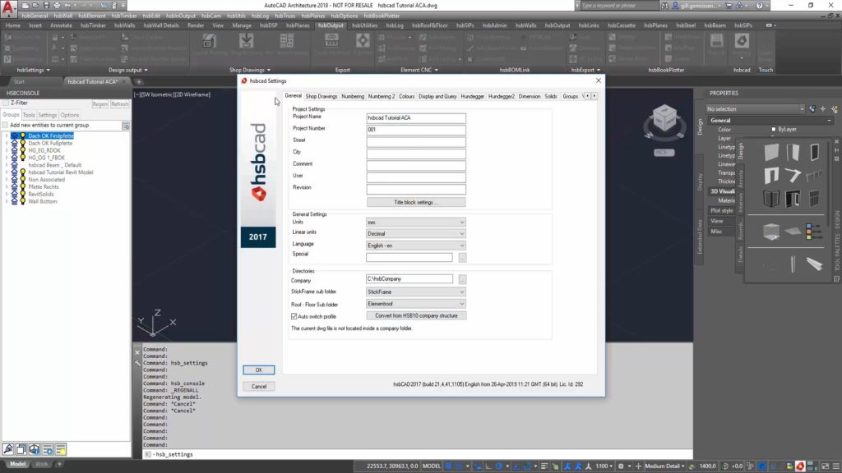Open the Tools tab in HSBConsole
The width and height of the screenshot is (842, 473).
point(29,115)
